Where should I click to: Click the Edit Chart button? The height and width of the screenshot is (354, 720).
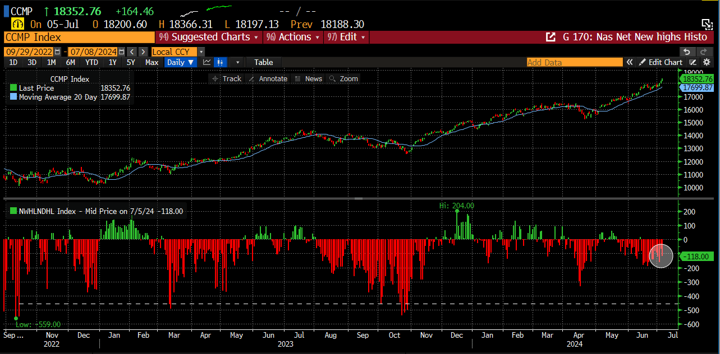(661, 62)
